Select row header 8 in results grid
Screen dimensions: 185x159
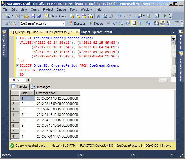click(15, 136)
